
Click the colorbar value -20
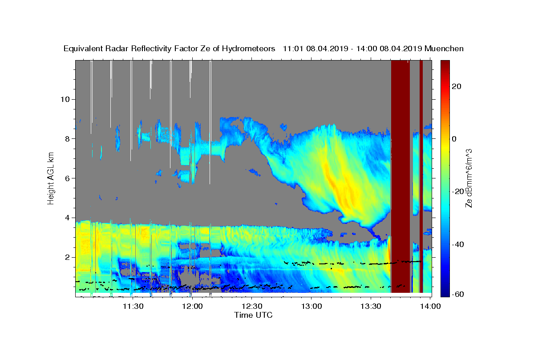click(x=457, y=191)
